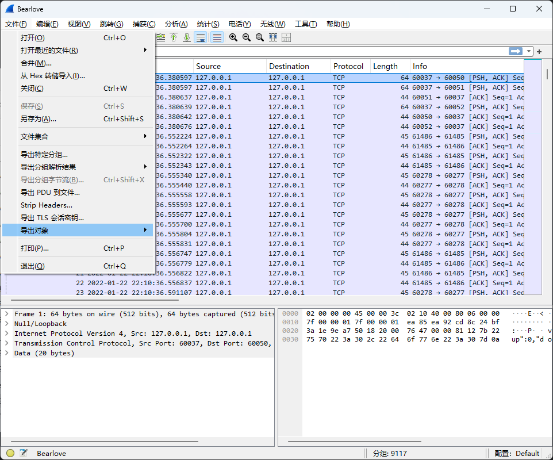The width and height of the screenshot is (553, 460).
Task: Sort by the Protocol column header
Action: [x=351, y=66]
